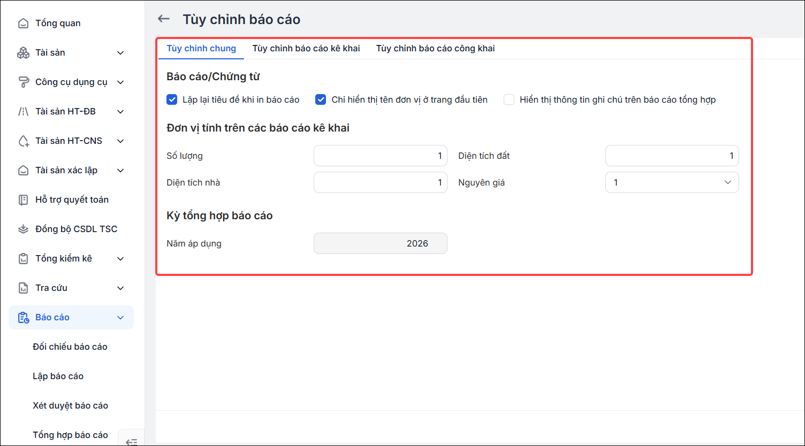
Task: Click the Công cụ dụng cụ icon
Action: point(23,82)
